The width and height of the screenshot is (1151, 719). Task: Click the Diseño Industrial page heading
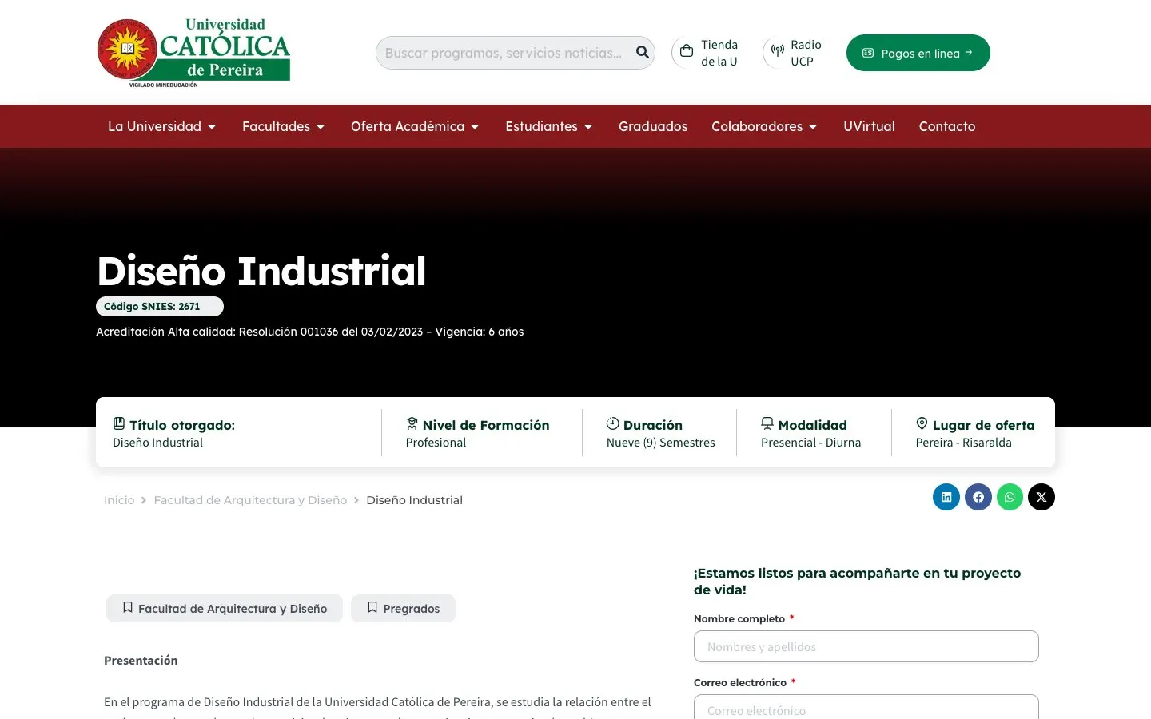261,271
